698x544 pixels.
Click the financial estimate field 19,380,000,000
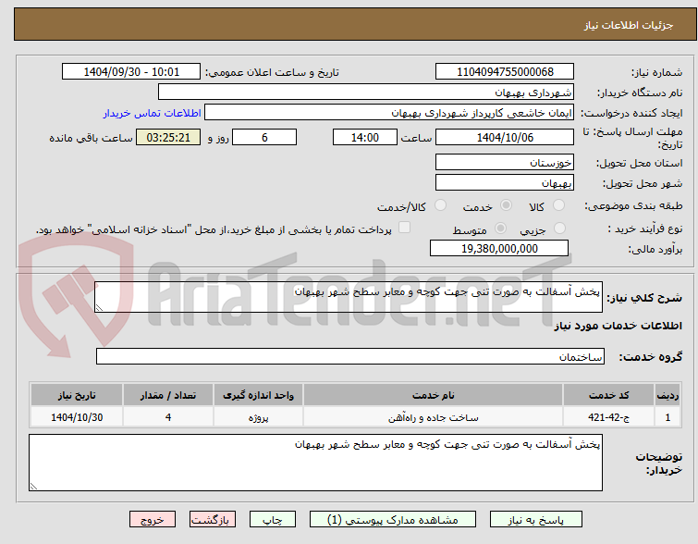coord(499,248)
